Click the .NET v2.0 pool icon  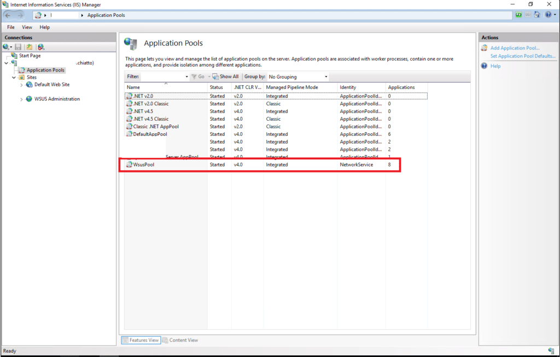(x=129, y=96)
